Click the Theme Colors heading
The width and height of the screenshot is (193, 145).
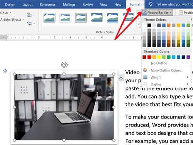[x=155, y=20]
